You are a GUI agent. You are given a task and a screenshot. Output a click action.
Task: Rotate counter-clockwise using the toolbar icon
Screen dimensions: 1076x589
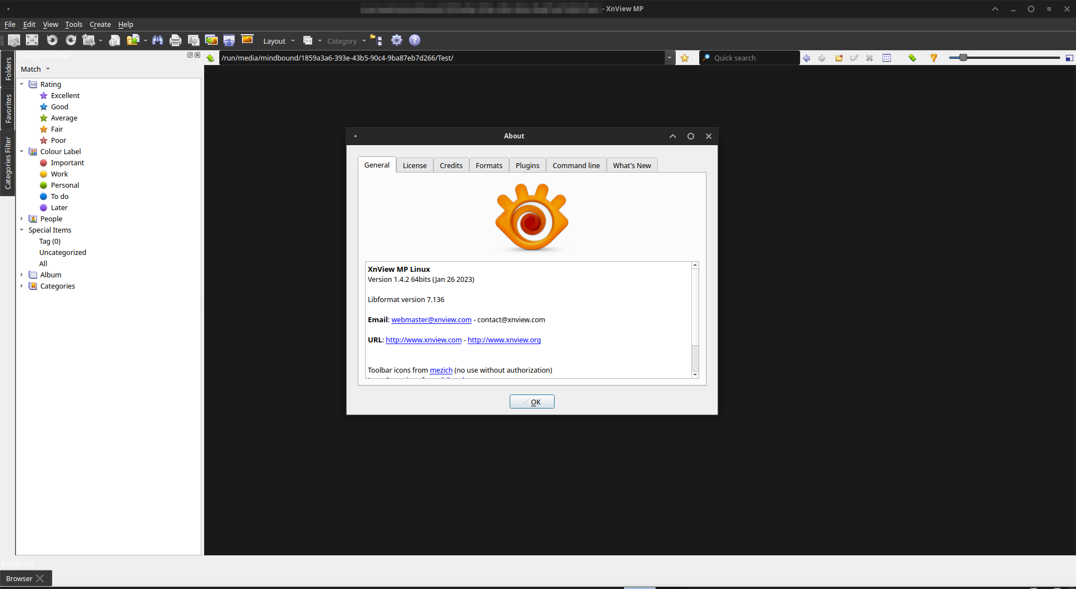[52, 40]
